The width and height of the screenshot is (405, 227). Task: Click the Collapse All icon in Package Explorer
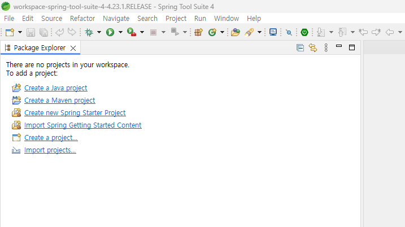point(300,48)
